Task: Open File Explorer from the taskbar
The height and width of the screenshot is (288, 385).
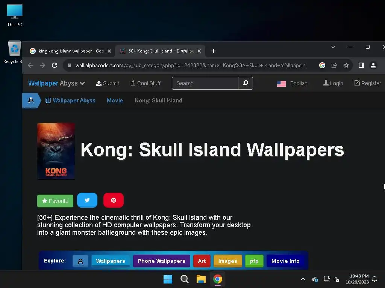Action: [x=201, y=279]
